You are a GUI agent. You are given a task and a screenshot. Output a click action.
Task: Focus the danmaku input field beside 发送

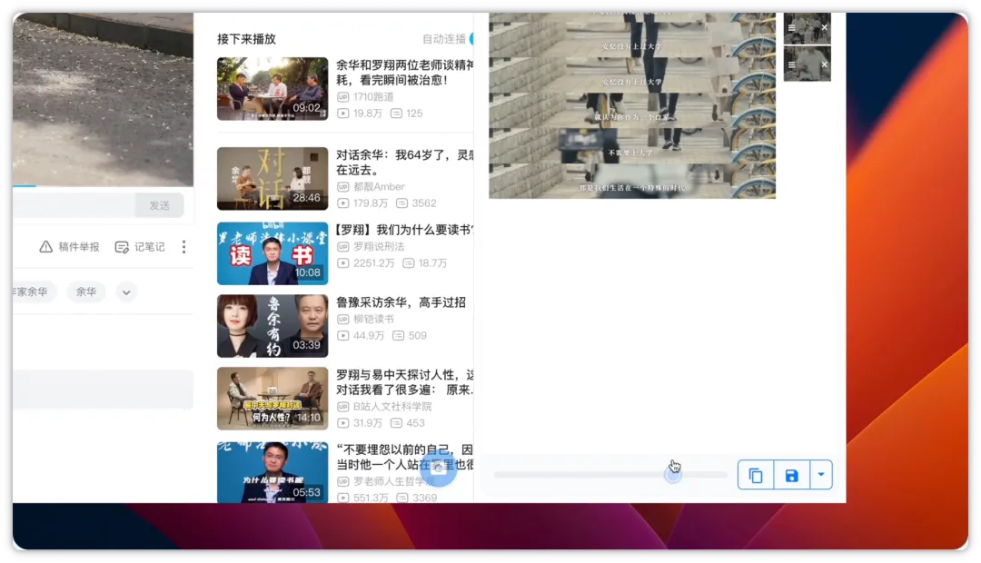tap(74, 205)
